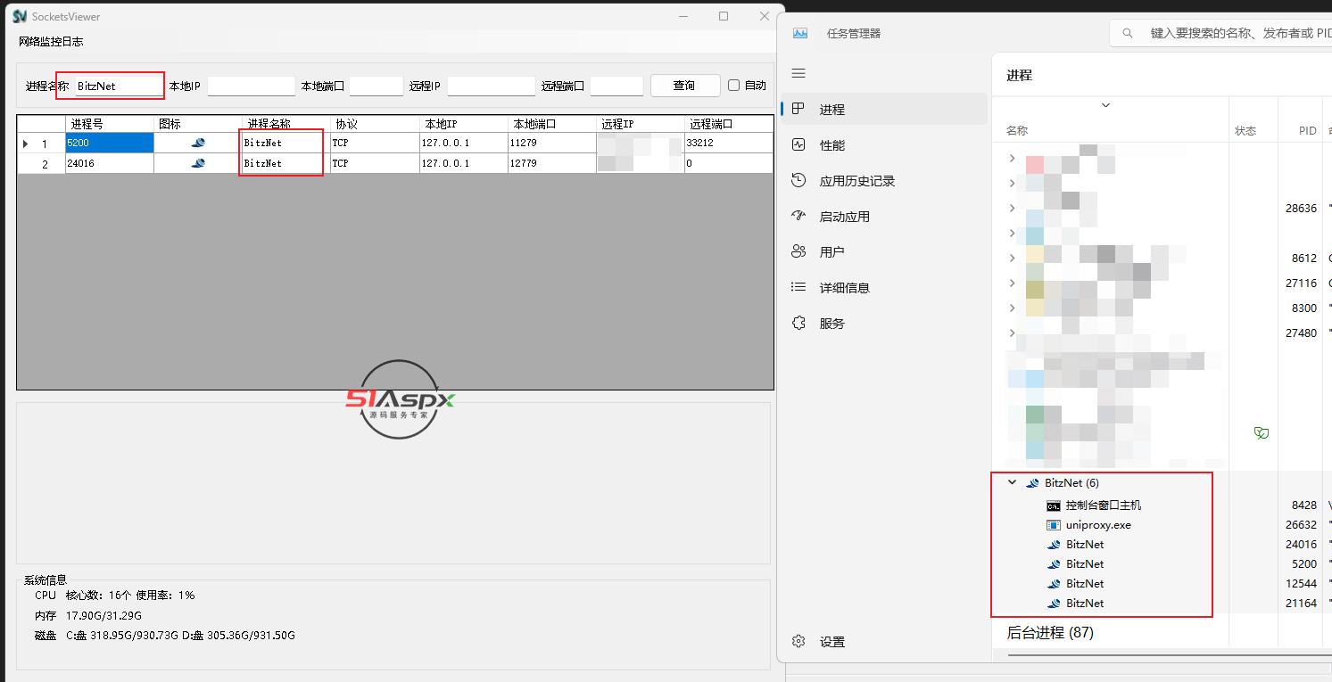Screen dimensions: 1332x682
Task: Select the 进程 processes icon in sidebar
Action: tap(798, 109)
